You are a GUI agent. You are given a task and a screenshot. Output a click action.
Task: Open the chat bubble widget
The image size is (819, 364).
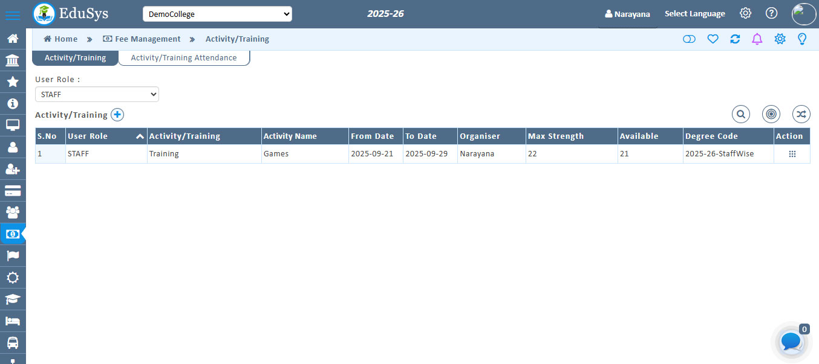pos(791,342)
